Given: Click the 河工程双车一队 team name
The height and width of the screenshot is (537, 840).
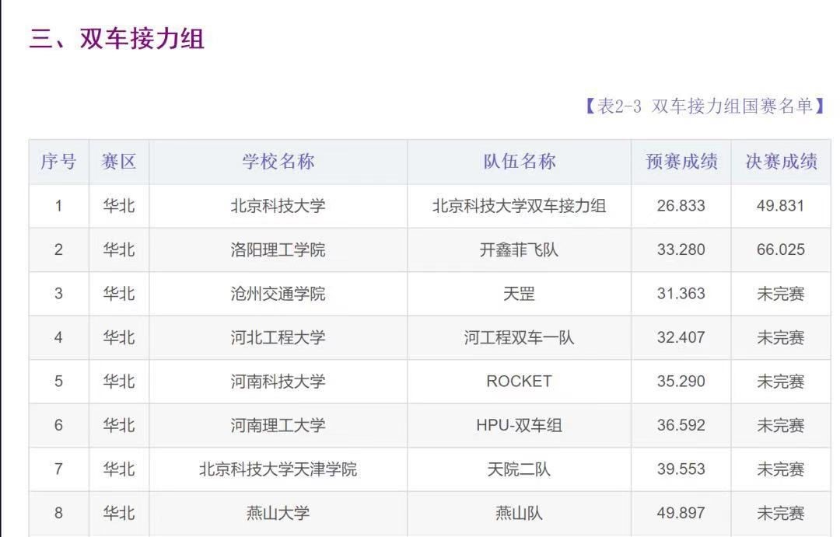Looking at the screenshot, I should click(519, 338).
